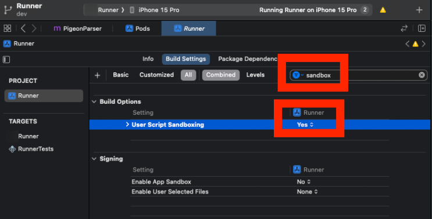The width and height of the screenshot is (432, 219).
Task: Click the Runner breadcrumb in jump bar
Action: tap(24, 43)
